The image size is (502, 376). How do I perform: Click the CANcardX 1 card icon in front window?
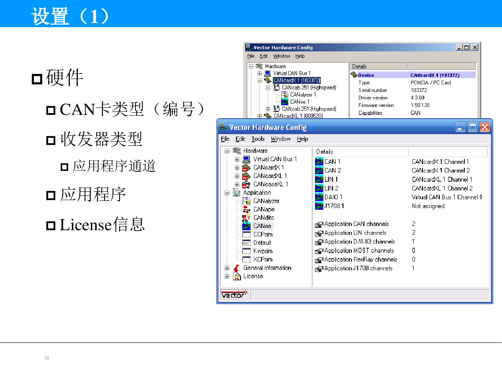[x=246, y=168]
